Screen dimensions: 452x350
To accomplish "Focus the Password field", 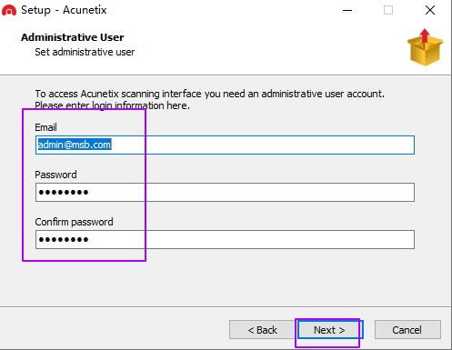I will [x=225, y=192].
